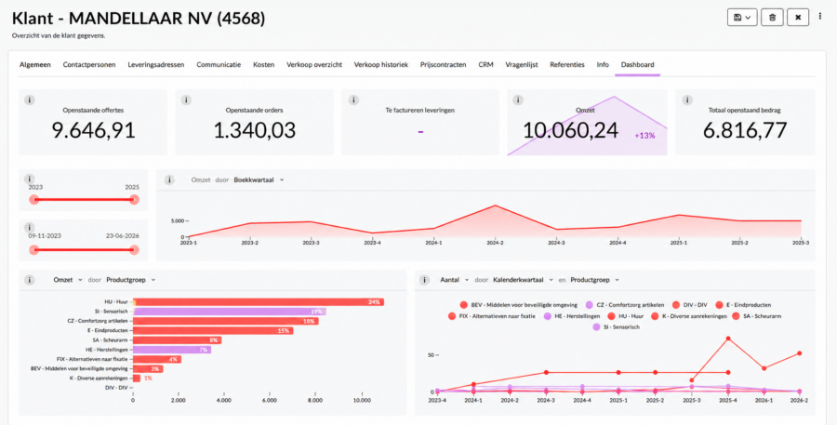Toggle E - Eindproducten legend entry

[x=743, y=305]
